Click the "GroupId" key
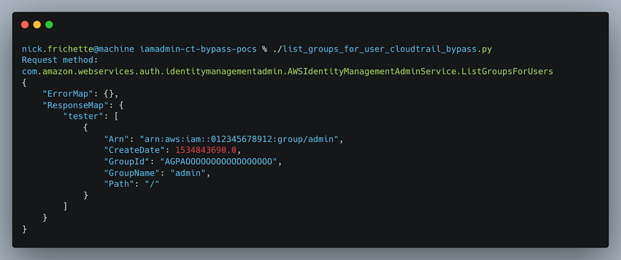 126,162
